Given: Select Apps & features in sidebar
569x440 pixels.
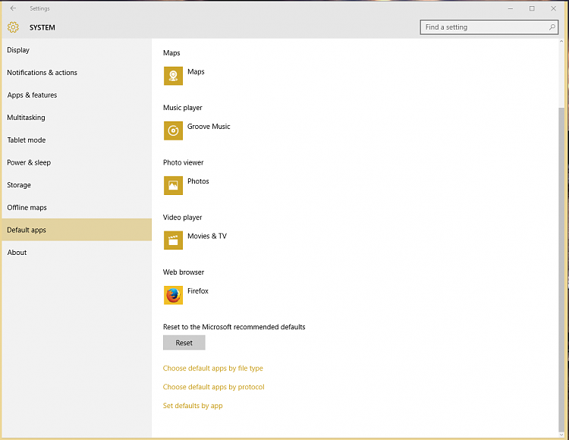Looking at the screenshot, I should [77, 95].
